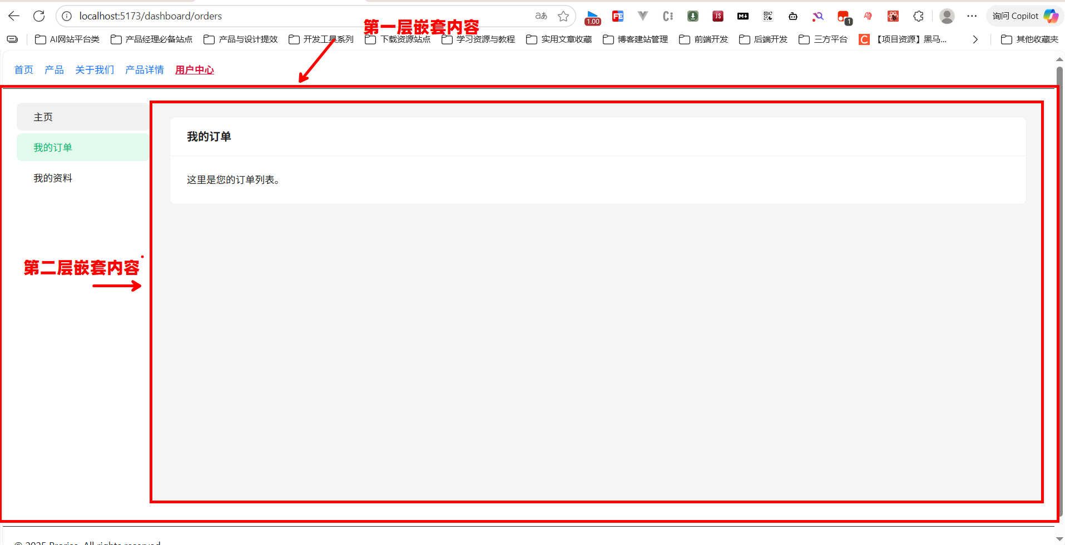
Task: Open the Vue devtools extension icon
Action: [x=642, y=16]
